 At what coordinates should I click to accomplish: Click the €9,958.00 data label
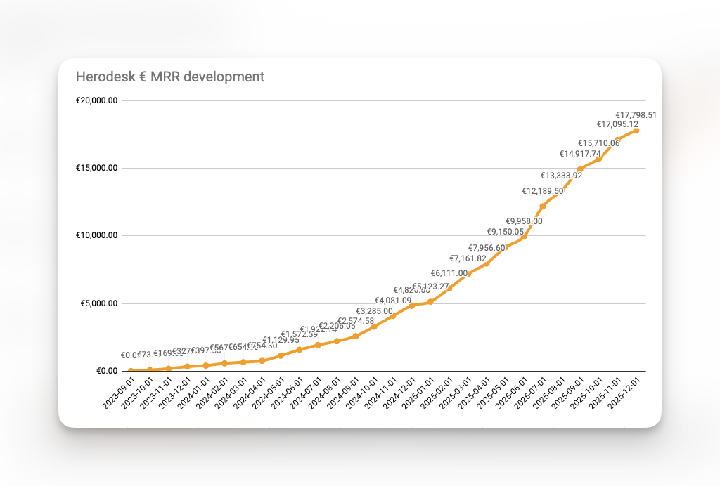click(x=524, y=221)
